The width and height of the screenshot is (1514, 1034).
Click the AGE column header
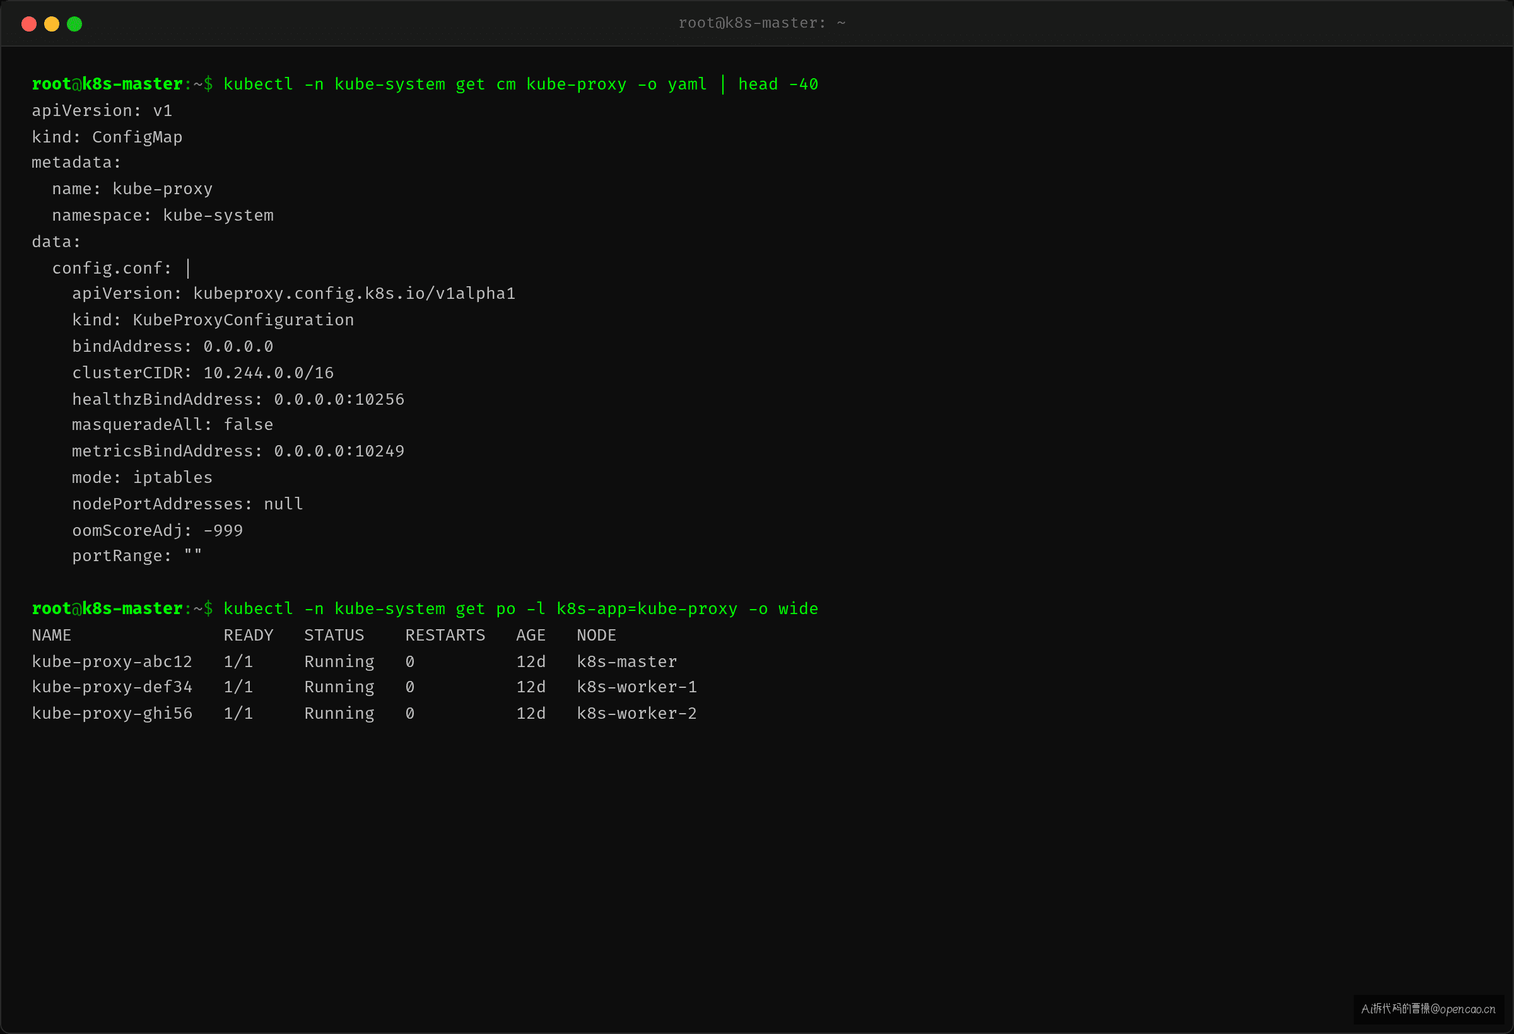click(x=531, y=635)
